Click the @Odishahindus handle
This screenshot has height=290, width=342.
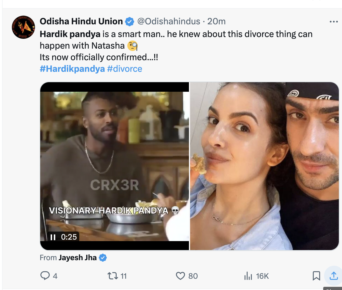[x=168, y=21]
